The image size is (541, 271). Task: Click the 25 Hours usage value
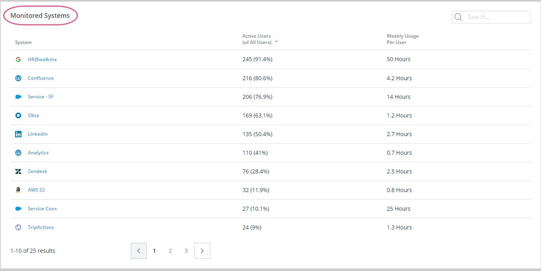click(398, 209)
